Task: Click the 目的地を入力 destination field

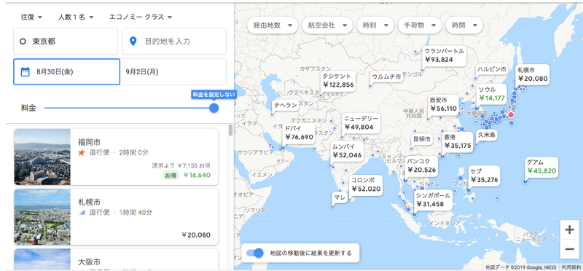Action: point(174,42)
